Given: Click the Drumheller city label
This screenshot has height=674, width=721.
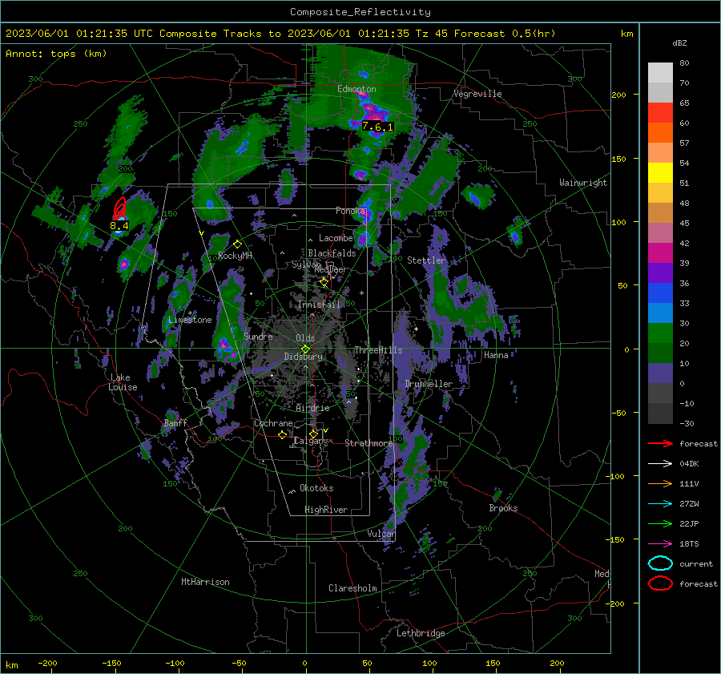Looking at the screenshot, I should coord(429,384).
